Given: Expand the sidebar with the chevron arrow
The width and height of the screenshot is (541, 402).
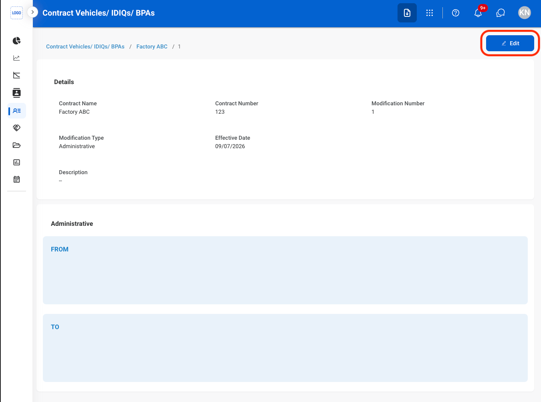Looking at the screenshot, I should click(32, 12).
